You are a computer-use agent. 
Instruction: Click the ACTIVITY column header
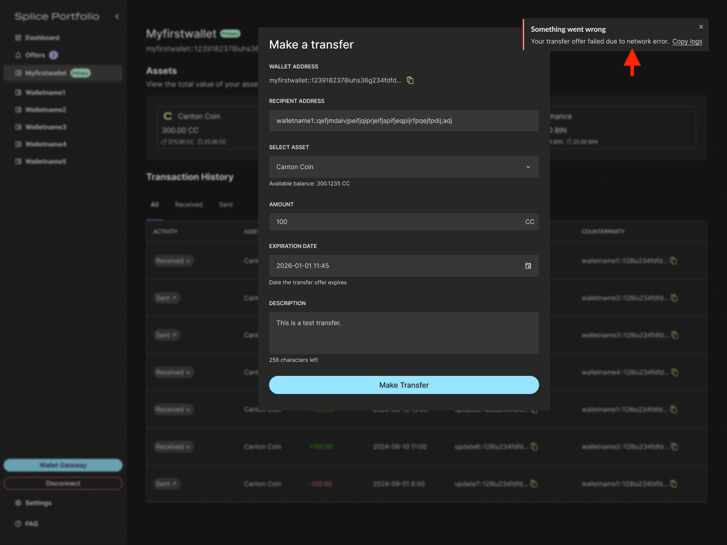coord(165,232)
